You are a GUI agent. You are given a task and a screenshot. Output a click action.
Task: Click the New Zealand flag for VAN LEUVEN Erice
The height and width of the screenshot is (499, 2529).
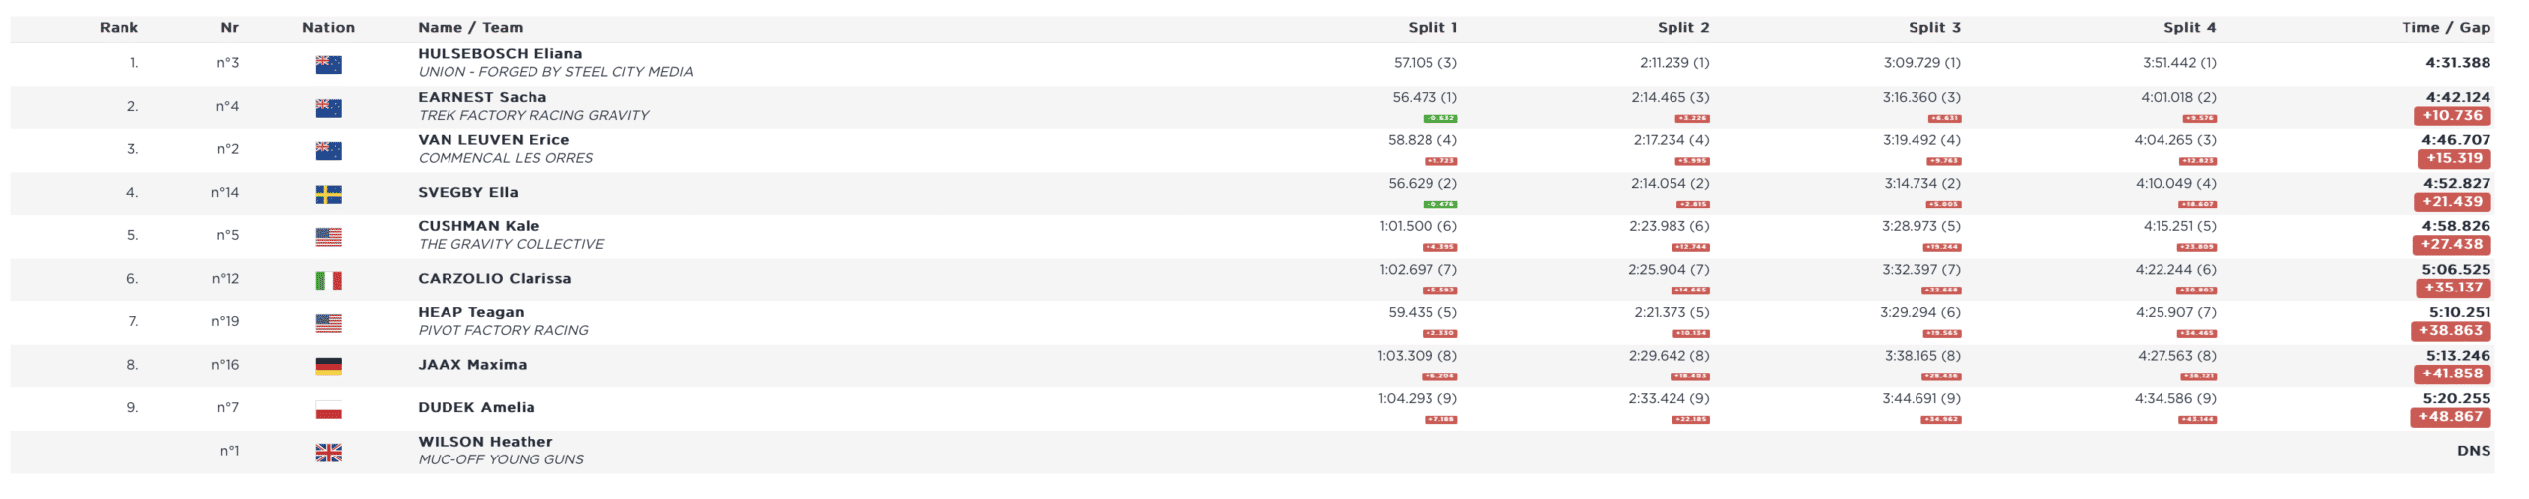click(x=328, y=150)
